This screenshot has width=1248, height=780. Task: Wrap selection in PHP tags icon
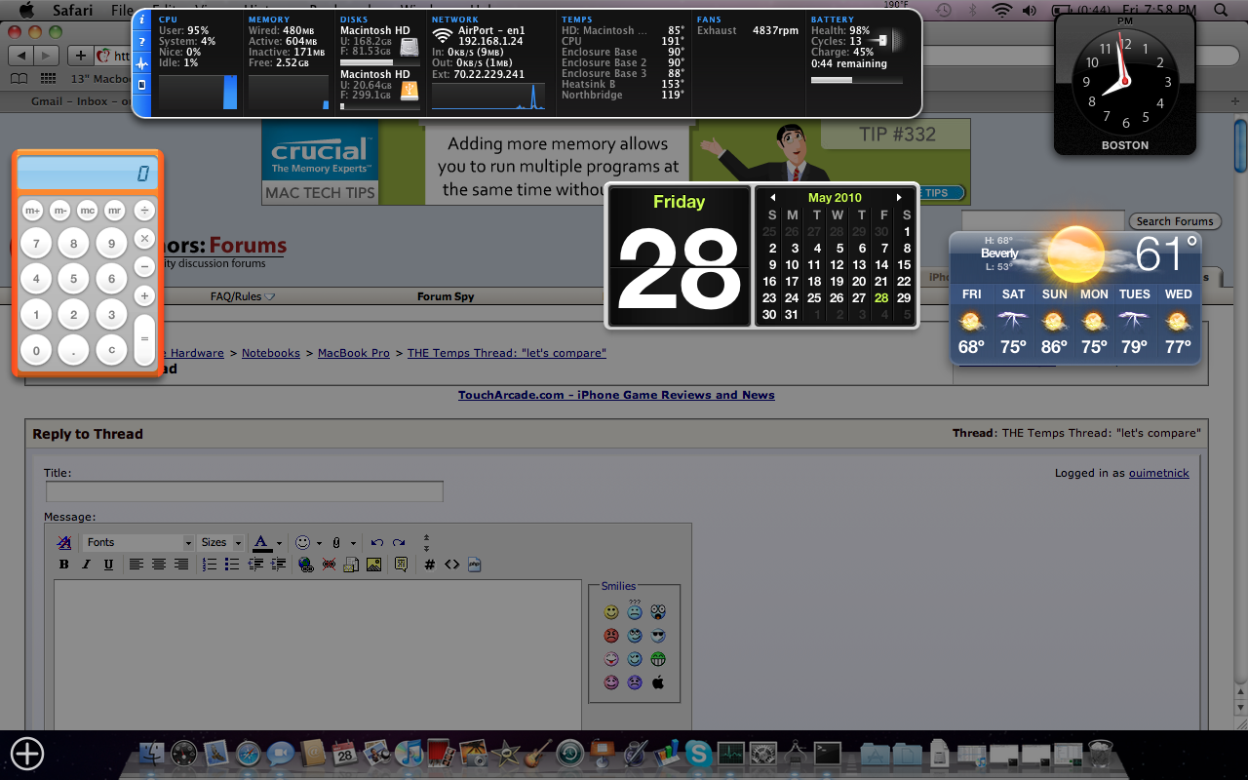475,565
